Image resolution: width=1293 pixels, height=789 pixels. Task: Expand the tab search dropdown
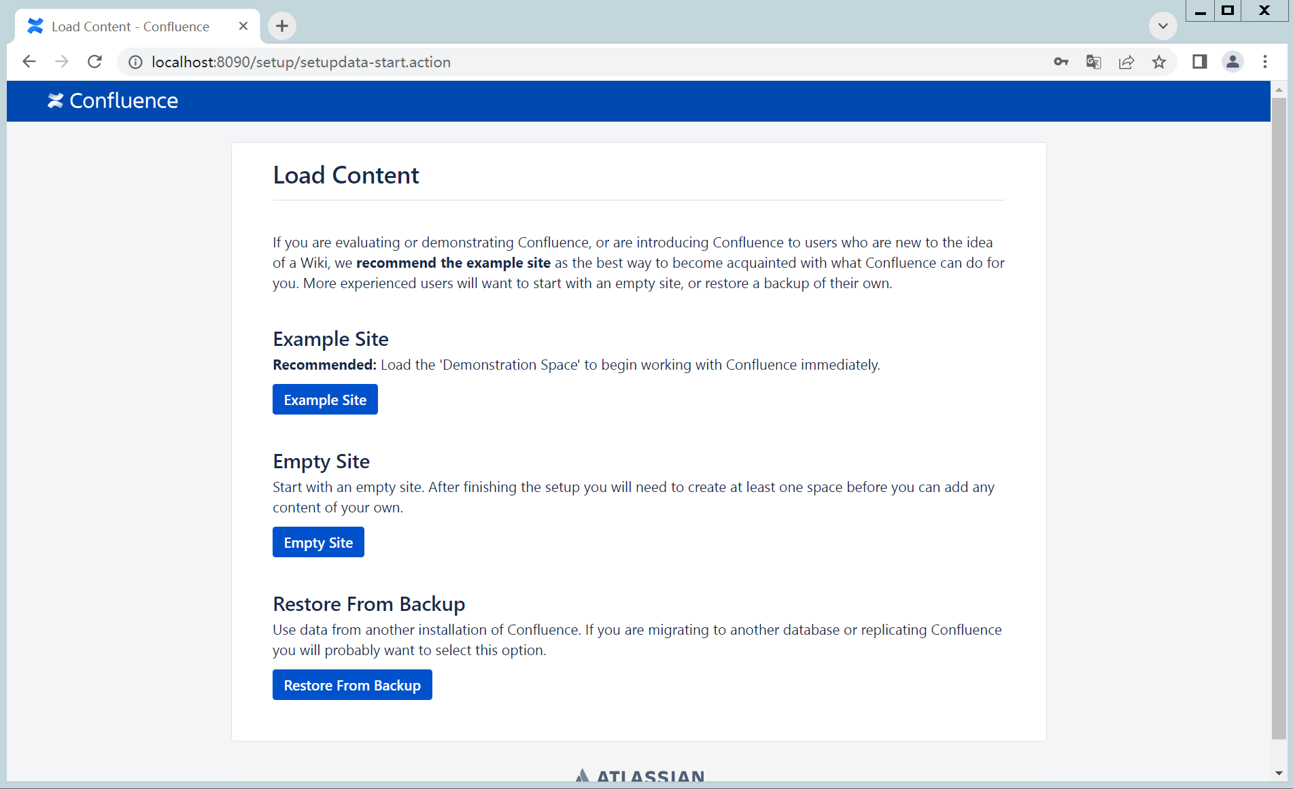click(x=1163, y=26)
